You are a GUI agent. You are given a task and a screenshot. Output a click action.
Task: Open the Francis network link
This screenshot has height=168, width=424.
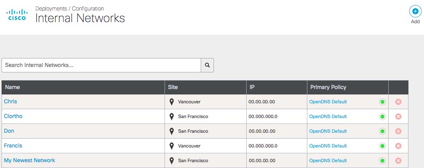tap(13, 146)
